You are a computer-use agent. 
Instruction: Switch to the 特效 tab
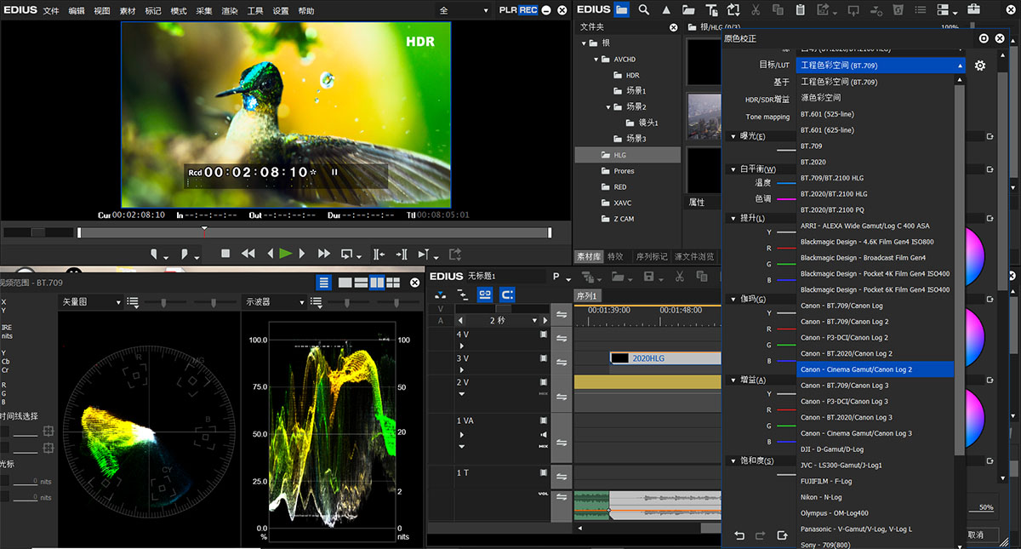click(x=615, y=256)
